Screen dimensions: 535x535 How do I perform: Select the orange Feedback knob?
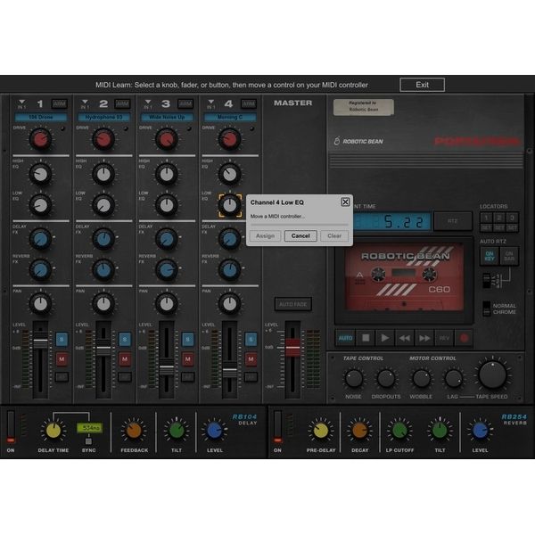134,431
